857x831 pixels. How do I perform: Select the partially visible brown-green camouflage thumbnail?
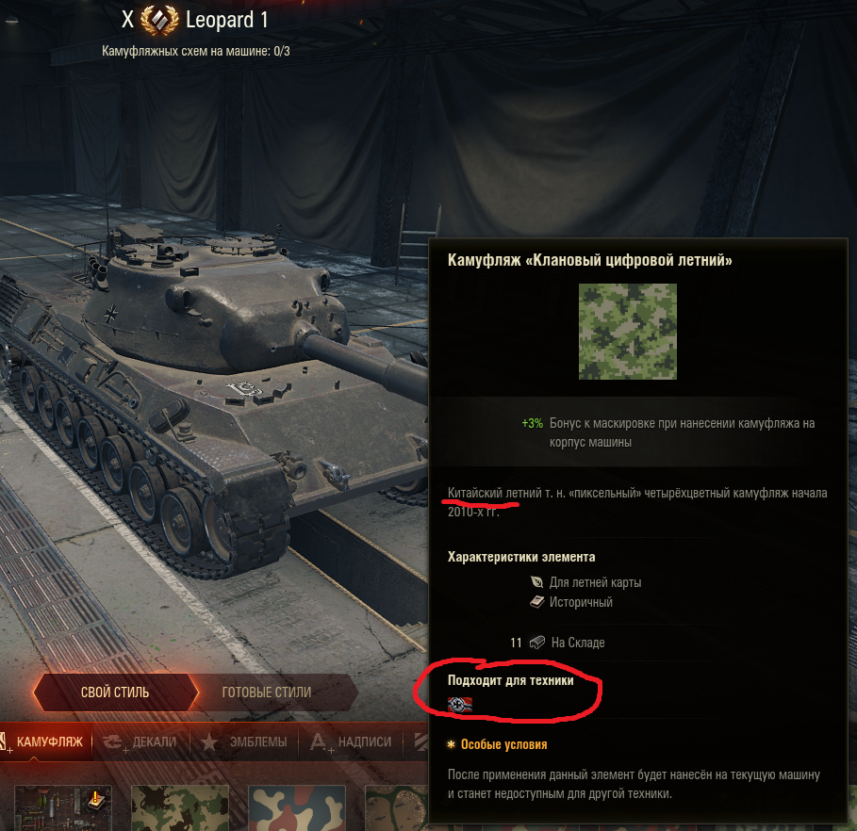coord(396,808)
